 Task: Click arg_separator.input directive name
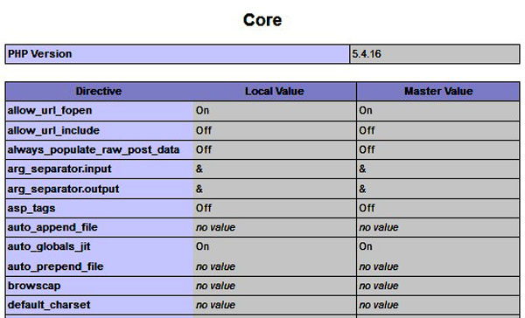pyautogui.click(x=59, y=169)
